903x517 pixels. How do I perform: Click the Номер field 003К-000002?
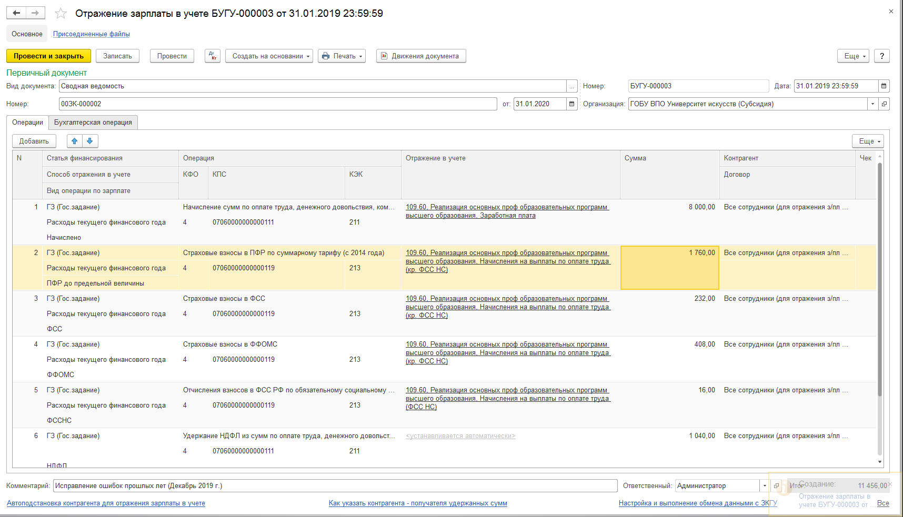278,104
